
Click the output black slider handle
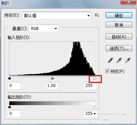(x=10, y=107)
